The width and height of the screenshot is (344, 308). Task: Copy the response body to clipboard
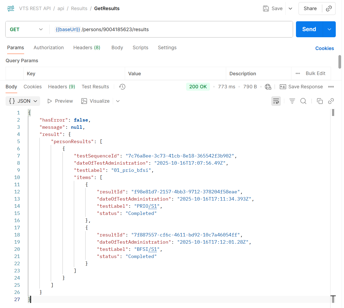click(x=320, y=101)
